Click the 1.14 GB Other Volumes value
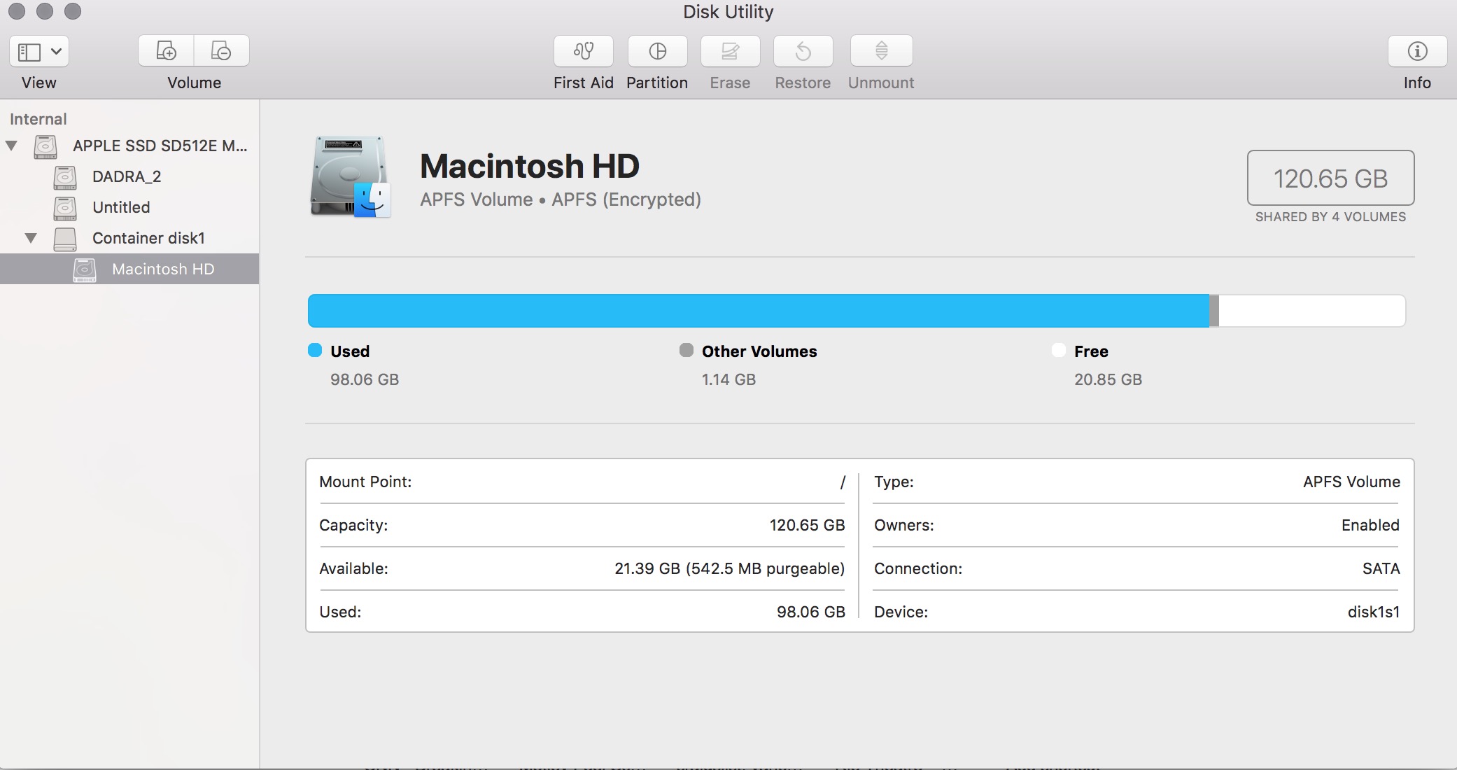Image resolution: width=1457 pixels, height=770 pixels. (x=728, y=379)
